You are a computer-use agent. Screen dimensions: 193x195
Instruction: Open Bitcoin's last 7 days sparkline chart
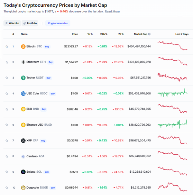click(172, 46)
